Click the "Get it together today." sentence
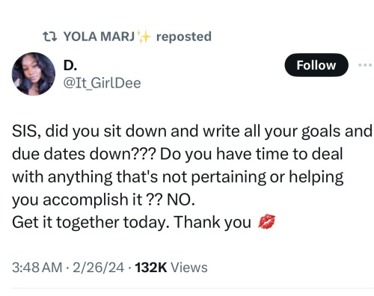 (93, 222)
